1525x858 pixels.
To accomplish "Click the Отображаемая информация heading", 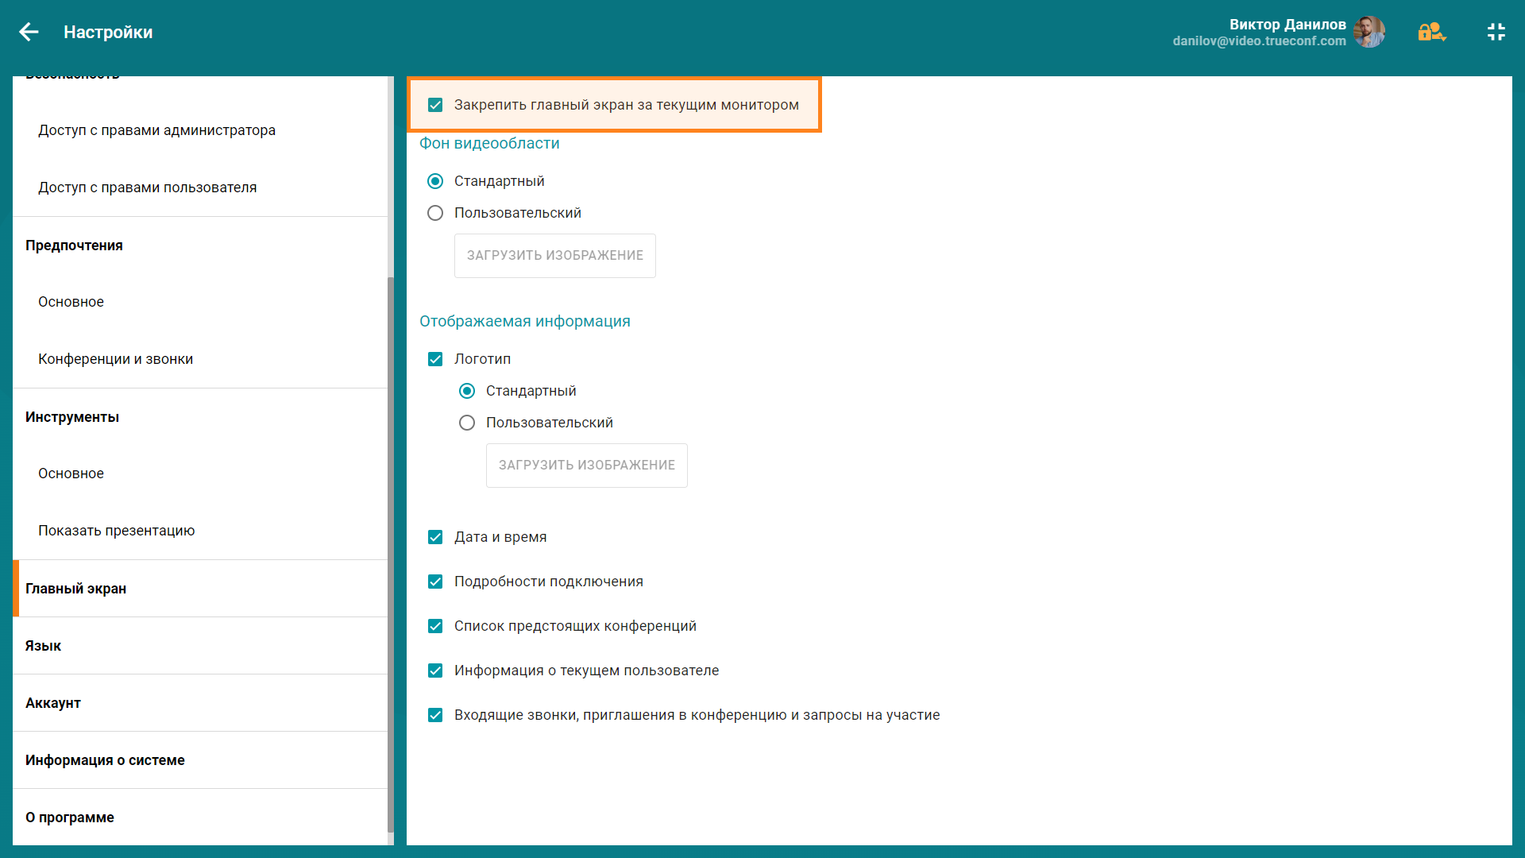I will (525, 322).
